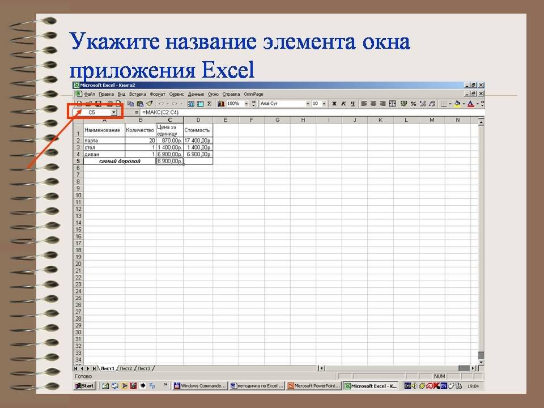Expand the Arial Cyr font dropdown

coord(308,104)
